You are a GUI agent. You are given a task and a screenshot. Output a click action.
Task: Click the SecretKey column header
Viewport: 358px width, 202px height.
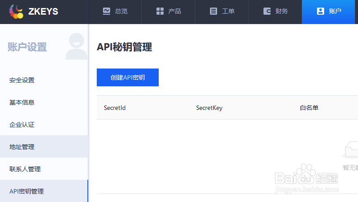pyautogui.click(x=210, y=108)
